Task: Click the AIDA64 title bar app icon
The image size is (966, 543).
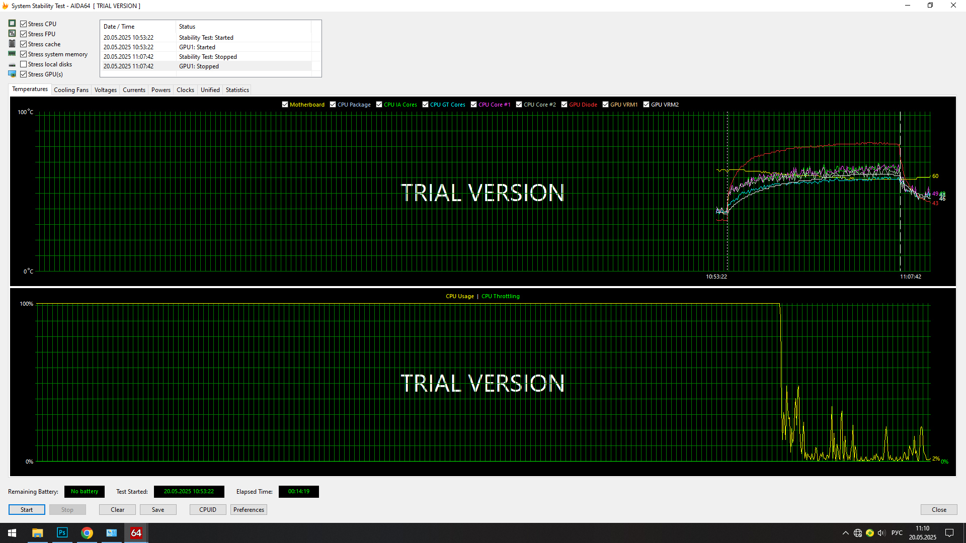Action: tap(5, 6)
